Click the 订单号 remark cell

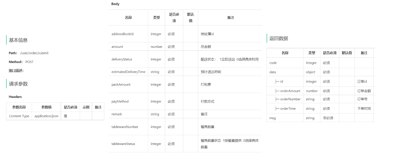point(364,99)
